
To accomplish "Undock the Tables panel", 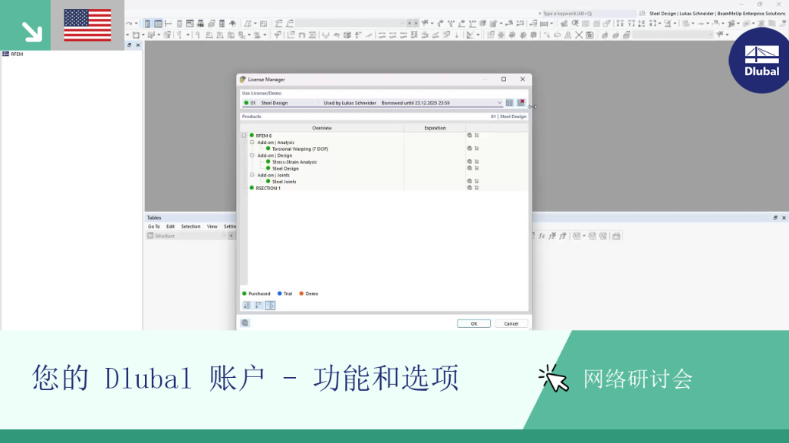I will (x=775, y=218).
